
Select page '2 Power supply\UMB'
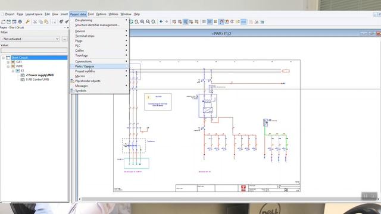coord(40,75)
